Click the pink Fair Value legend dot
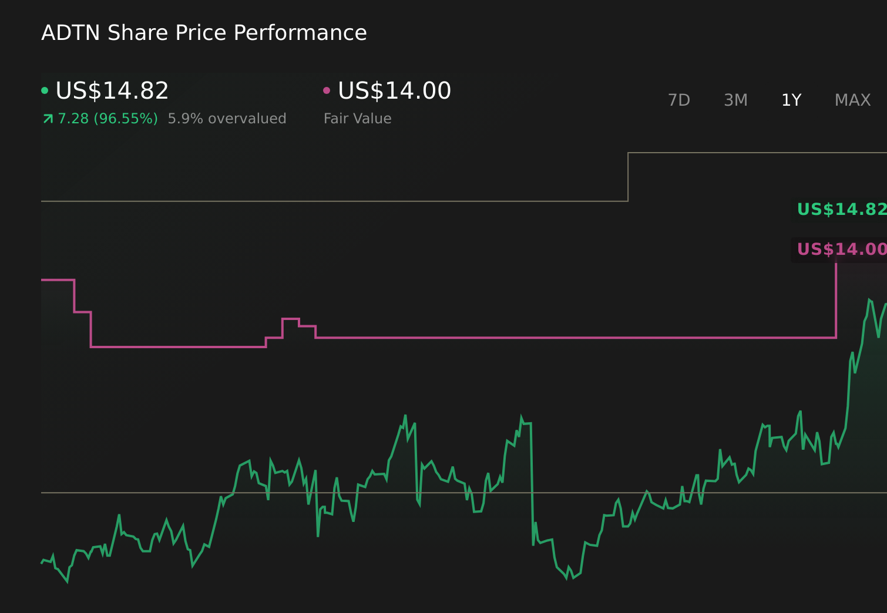 tap(328, 89)
